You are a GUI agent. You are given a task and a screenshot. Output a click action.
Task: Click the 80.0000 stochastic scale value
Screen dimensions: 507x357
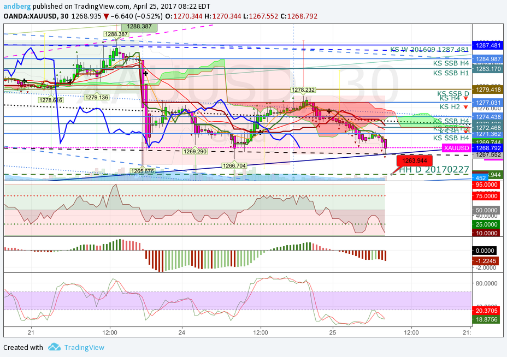click(x=486, y=283)
